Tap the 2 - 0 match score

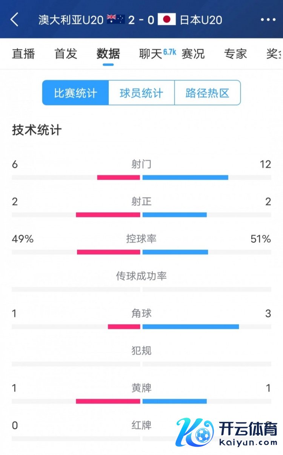click(141, 20)
